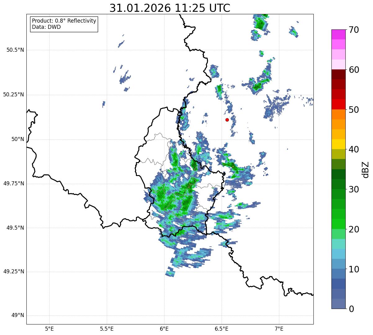
Task: Click the "50°N" latitude axis label
Action: pyautogui.click(x=18, y=139)
